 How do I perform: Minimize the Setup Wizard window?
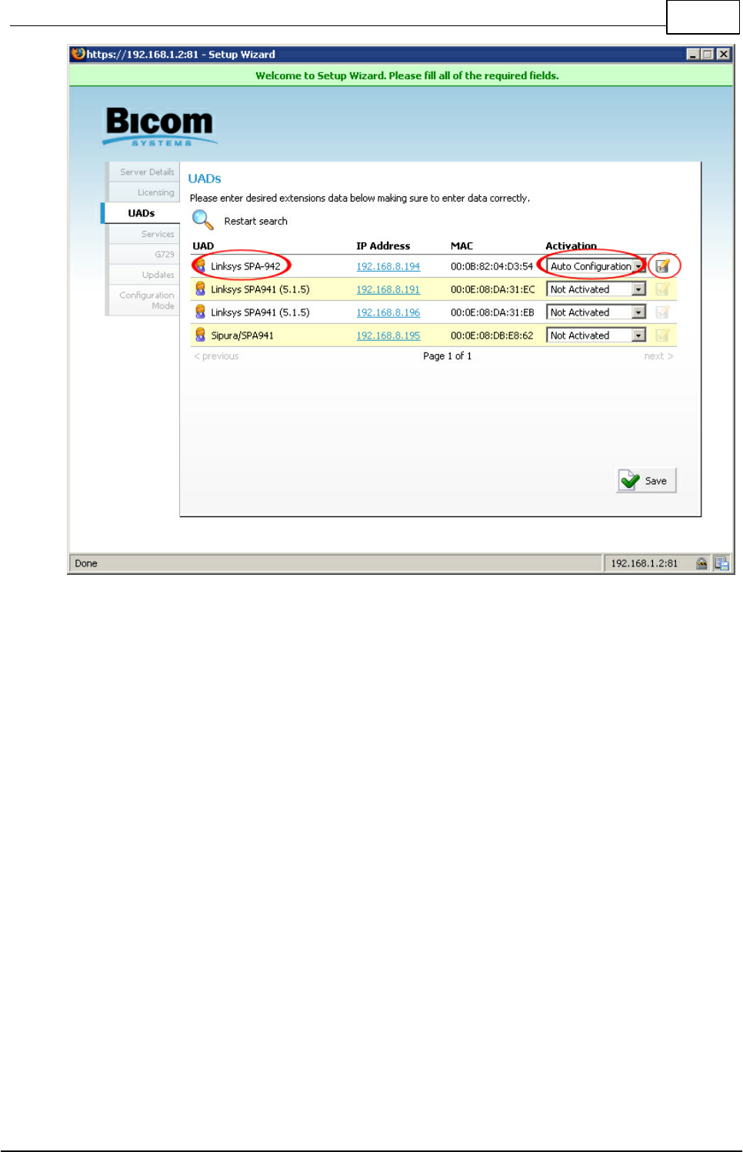pos(693,55)
